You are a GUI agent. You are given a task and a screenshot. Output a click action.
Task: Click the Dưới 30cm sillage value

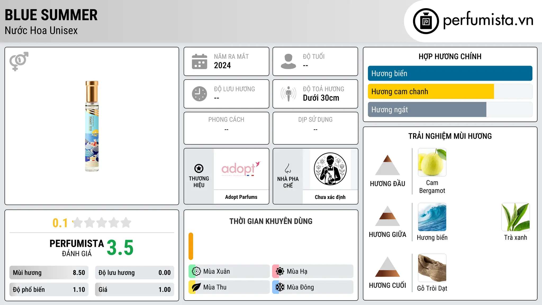[321, 98]
